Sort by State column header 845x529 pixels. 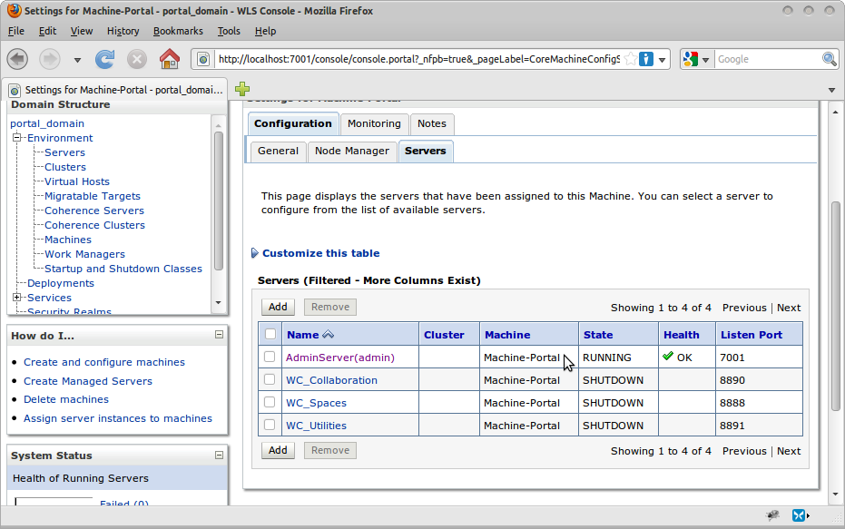pos(597,335)
